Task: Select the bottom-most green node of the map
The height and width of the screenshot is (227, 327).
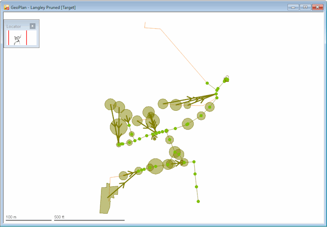Action: [x=198, y=202]
